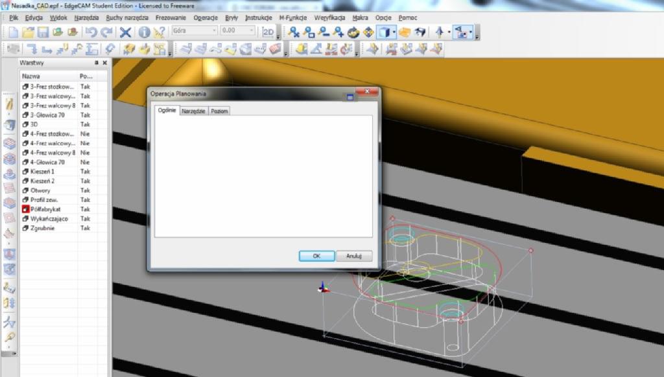Open the Góra view dropdown
The height and width of the screenshot is (377, 664).
[213, 30]
